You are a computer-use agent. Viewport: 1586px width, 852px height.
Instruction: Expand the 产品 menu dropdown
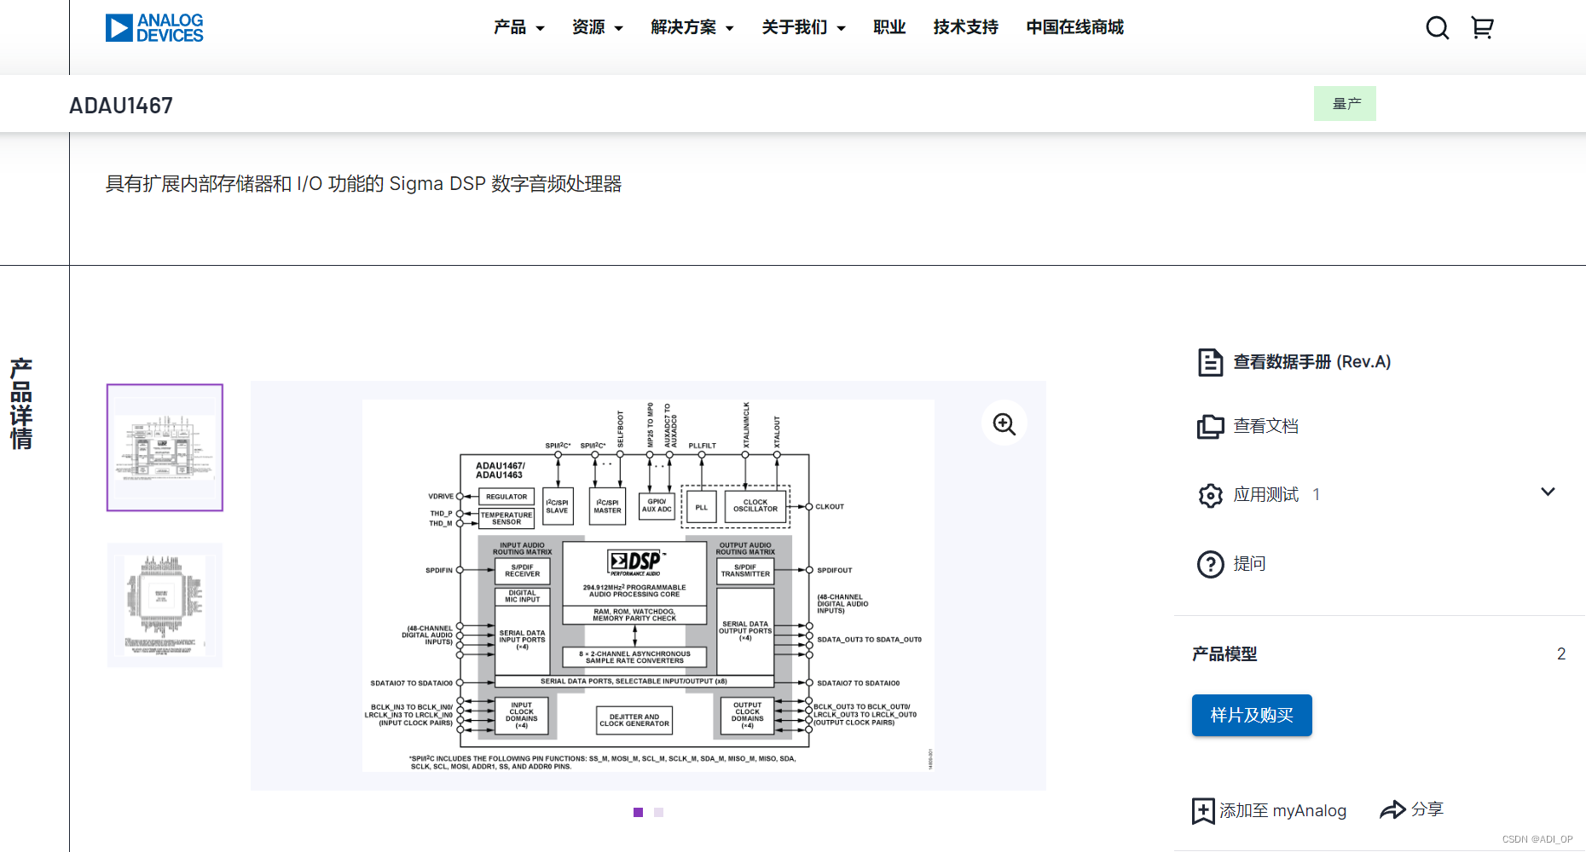[x=518, y=27]
